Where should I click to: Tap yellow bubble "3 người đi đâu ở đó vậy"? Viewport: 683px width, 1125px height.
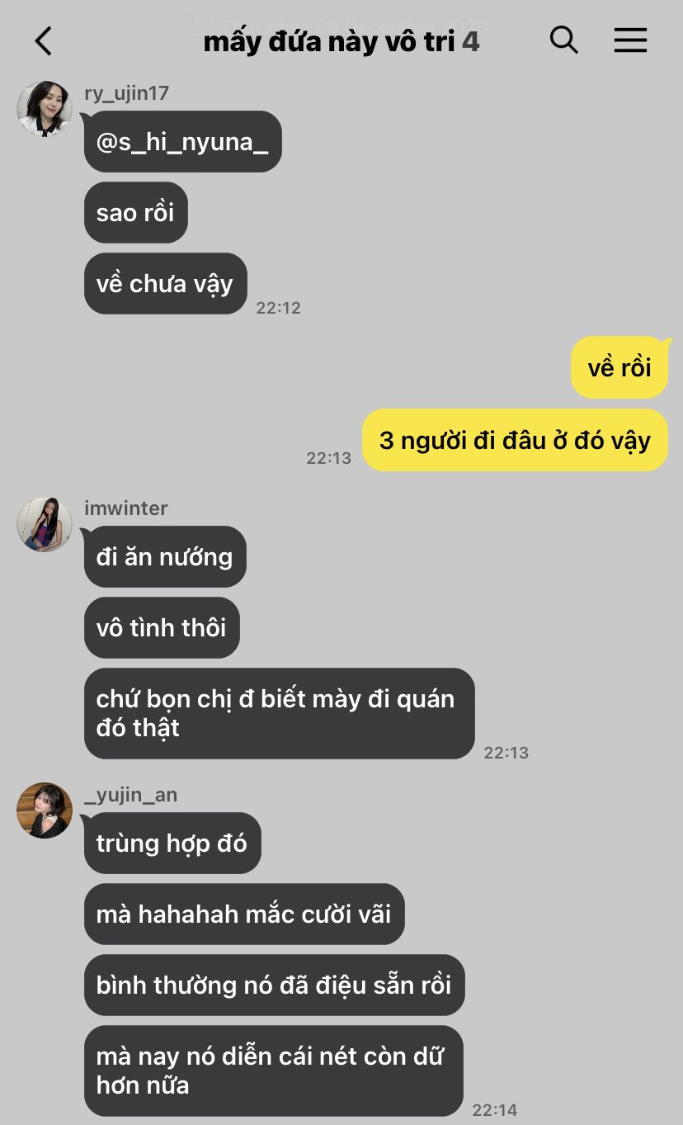click(515, 440)
